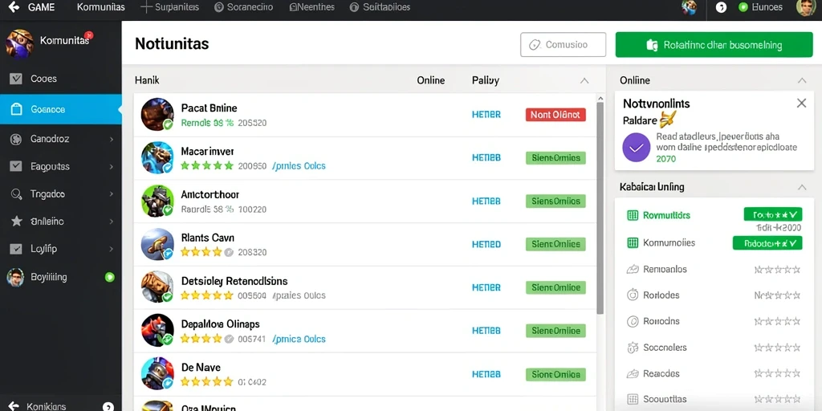Click the purple checkmark circle icon
This screenshot has width=822, height=411.
click(x=637, y=148)
